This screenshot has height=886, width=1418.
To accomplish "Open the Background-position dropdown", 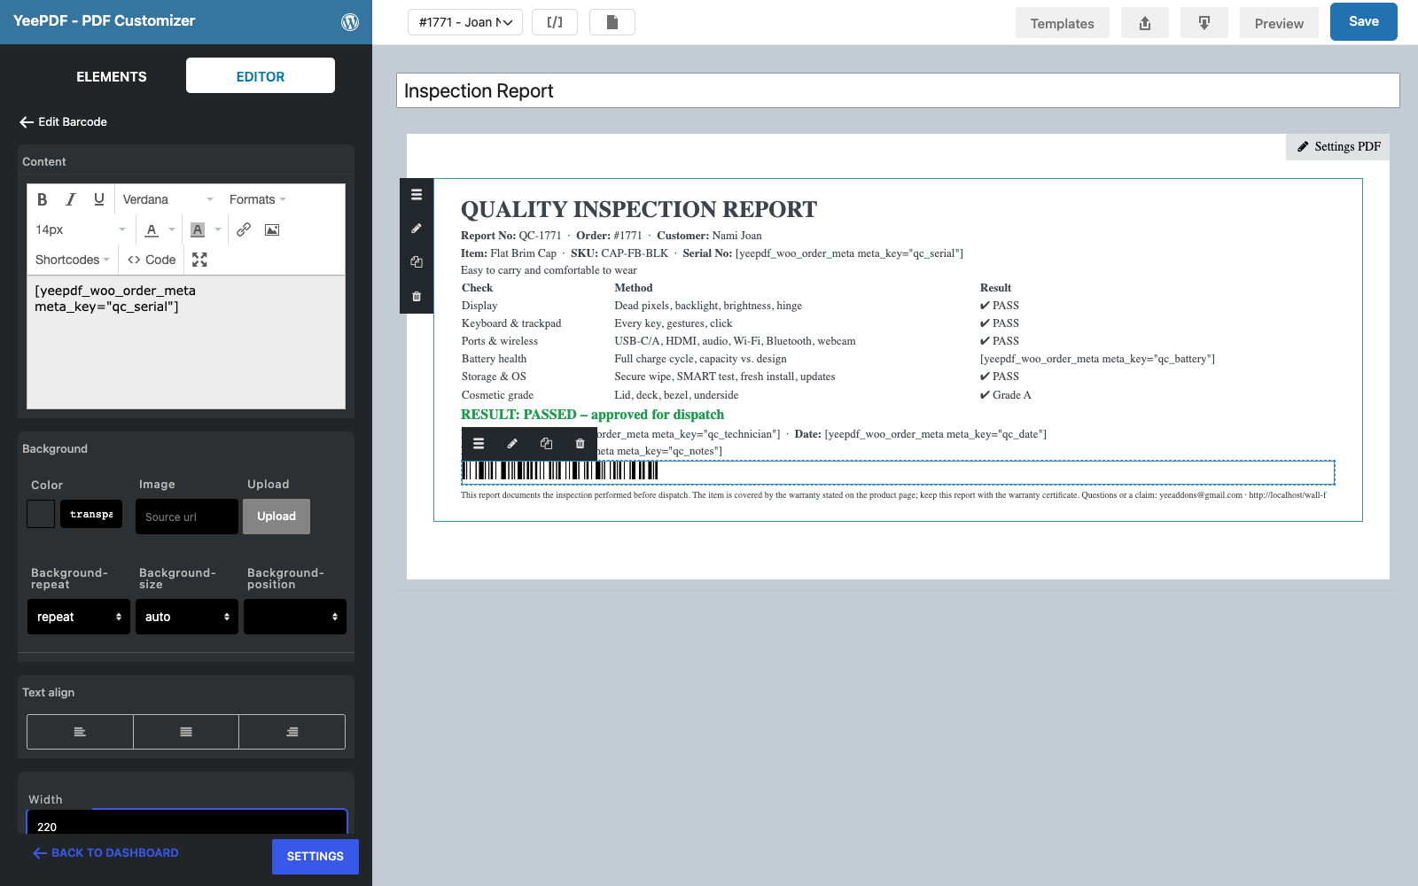I will pos(295,617).
